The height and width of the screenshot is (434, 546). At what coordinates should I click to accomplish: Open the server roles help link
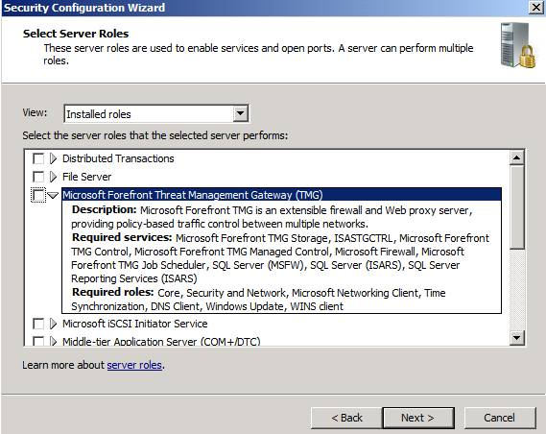[134, 365]
